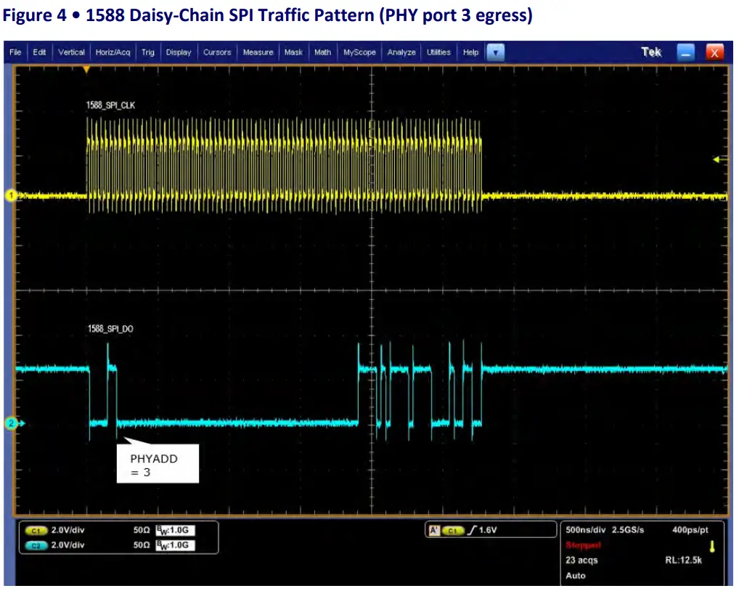
Task: Click the 400ps/pt resolution readout
Action: tap(690, 530)
